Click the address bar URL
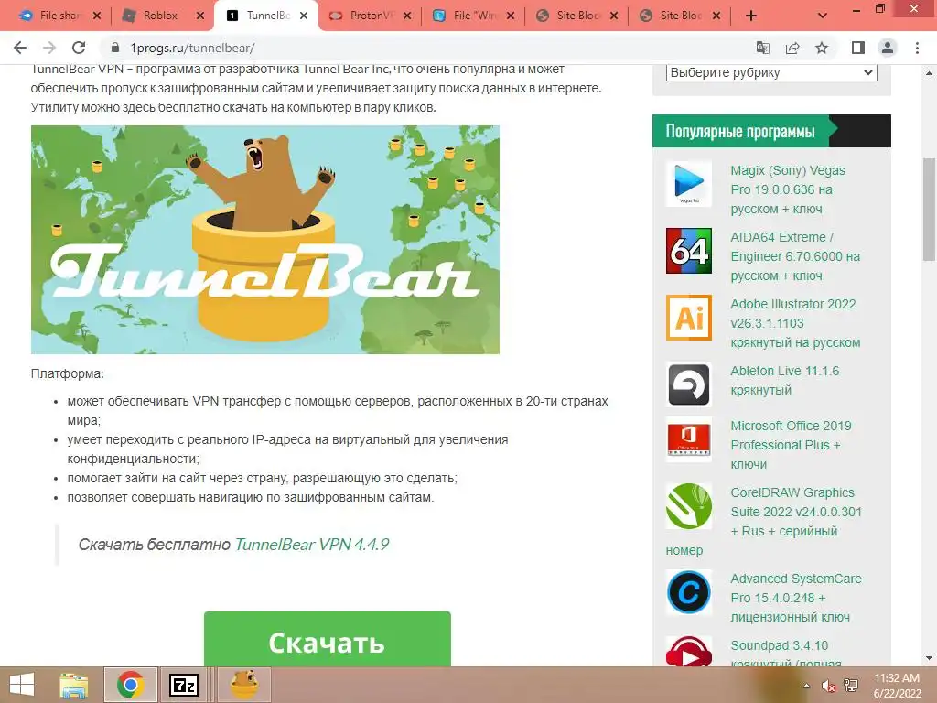Image resolution: width=937 pixels, height=703 pixels. pos(192,48)
